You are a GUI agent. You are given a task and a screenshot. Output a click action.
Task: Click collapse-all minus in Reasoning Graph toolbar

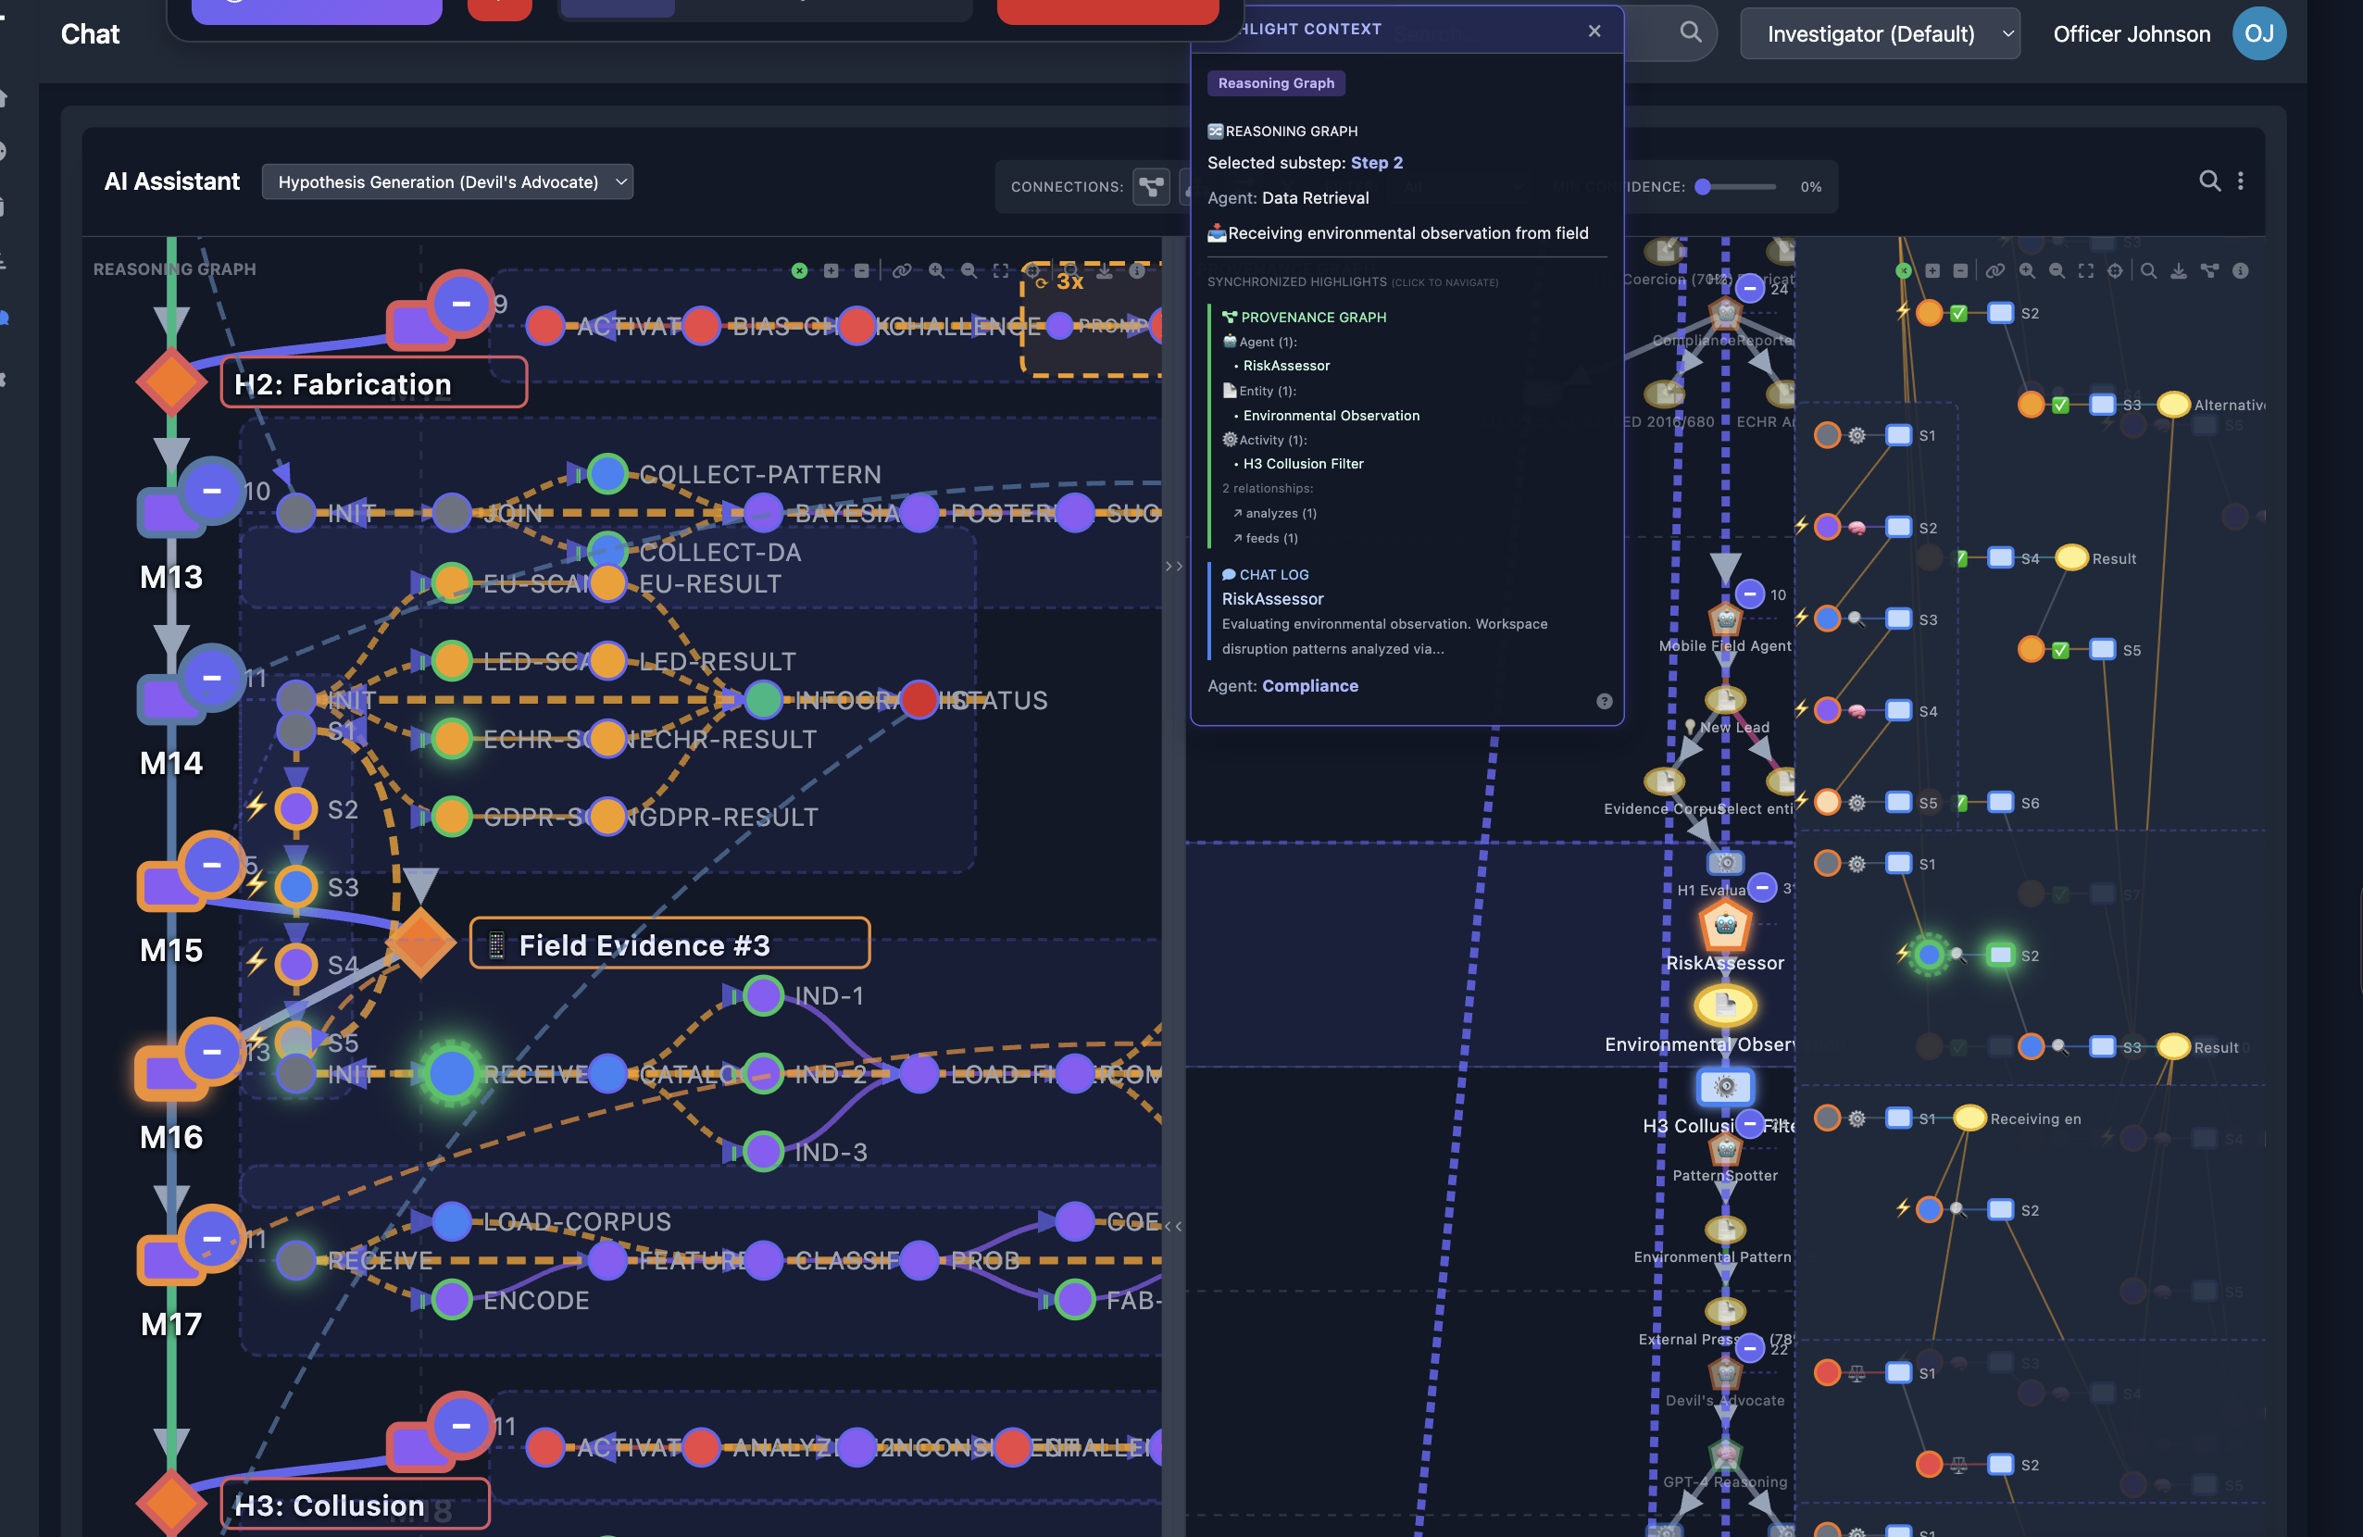pos(862,270)
